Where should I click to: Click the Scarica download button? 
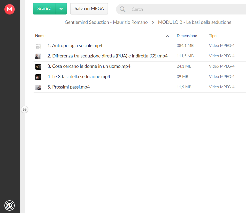(x=44, y=9)
